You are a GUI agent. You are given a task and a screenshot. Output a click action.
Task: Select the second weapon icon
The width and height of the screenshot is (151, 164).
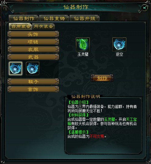pyautogui.click(x=33, y=68)
